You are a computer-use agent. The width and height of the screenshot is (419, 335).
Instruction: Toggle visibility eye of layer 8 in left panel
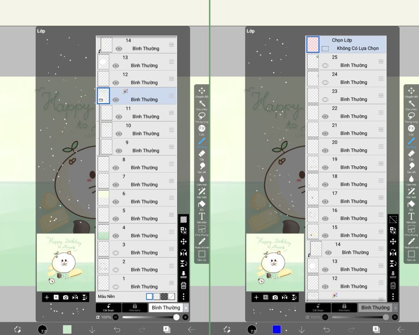pyautogui.click(x=116, y=168)
